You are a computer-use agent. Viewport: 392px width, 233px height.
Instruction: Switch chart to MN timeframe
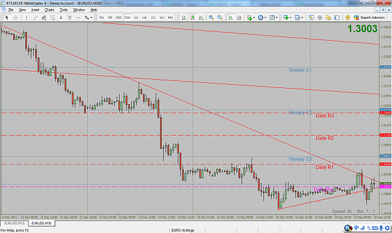170,18
